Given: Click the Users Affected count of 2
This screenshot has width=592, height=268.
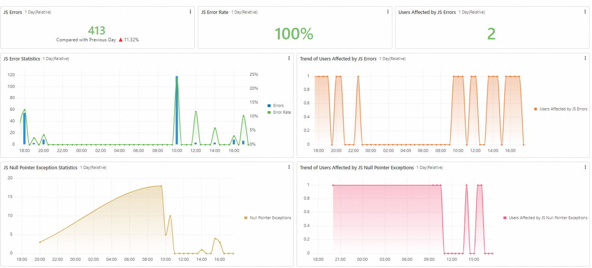Looking at the screenshot, I should [x=491, y=34].
